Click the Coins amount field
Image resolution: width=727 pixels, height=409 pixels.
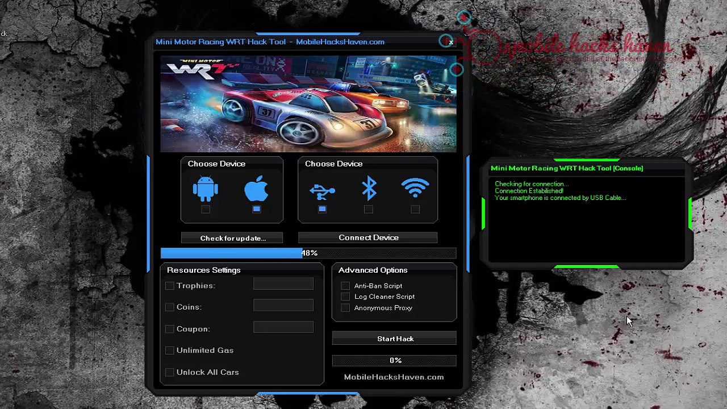pyautogui.click(x=283, y=306)
